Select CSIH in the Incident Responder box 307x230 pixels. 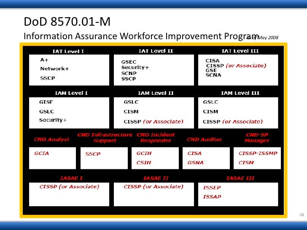(144, 163)
